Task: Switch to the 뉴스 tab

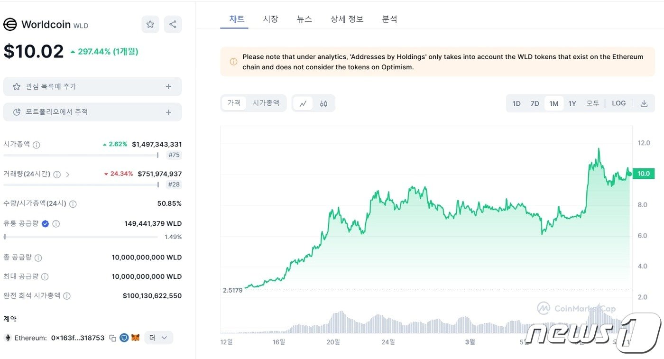Action: pyautogui.click(x=304, y=19)
